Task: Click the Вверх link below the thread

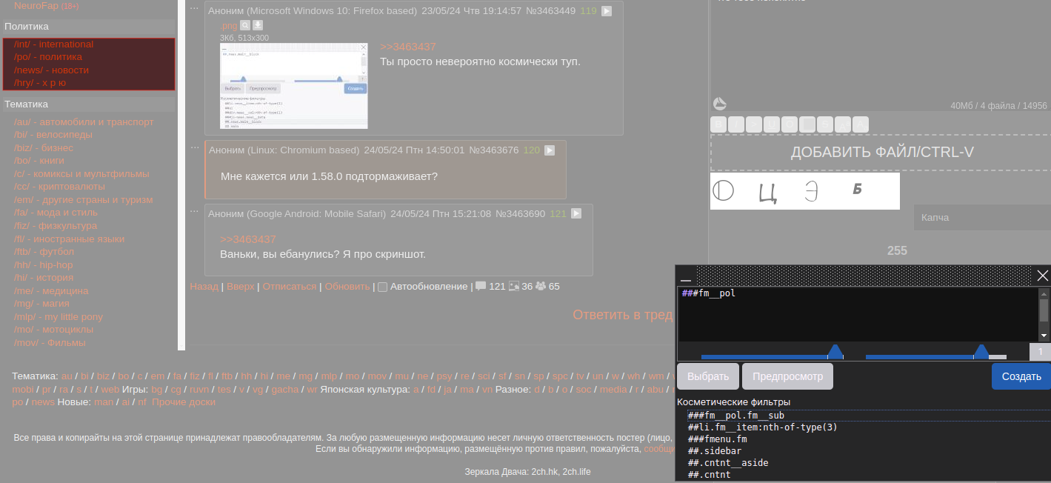Action: tap(240, 287)
